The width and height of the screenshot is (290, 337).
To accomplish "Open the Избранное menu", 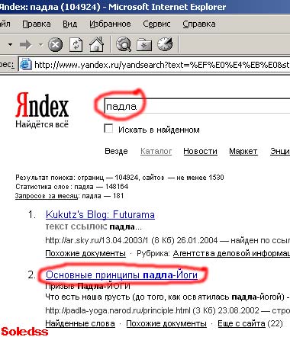I will tap(110, 24).
